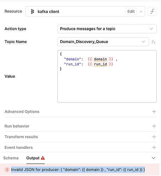Click the function icon beside Resource
The width and height of the screenshot is (161, 176).
pyautogui.click(x=152, y=11)
